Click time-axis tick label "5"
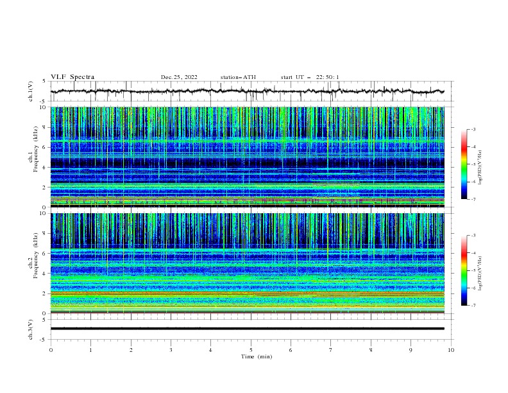Image resolution: width=508 pixels, height=393 pixels. (x=251, y=350)
